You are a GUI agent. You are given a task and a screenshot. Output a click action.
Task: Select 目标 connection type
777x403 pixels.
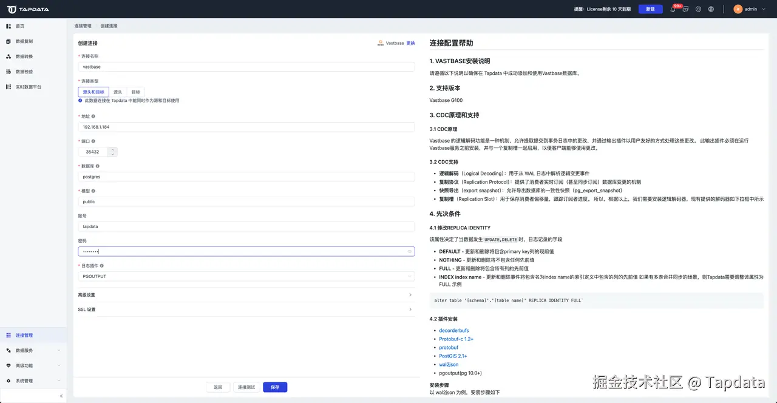point(135,92)
